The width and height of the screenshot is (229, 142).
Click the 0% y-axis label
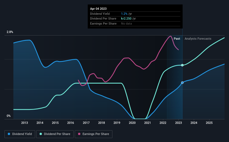coord(9,116)
